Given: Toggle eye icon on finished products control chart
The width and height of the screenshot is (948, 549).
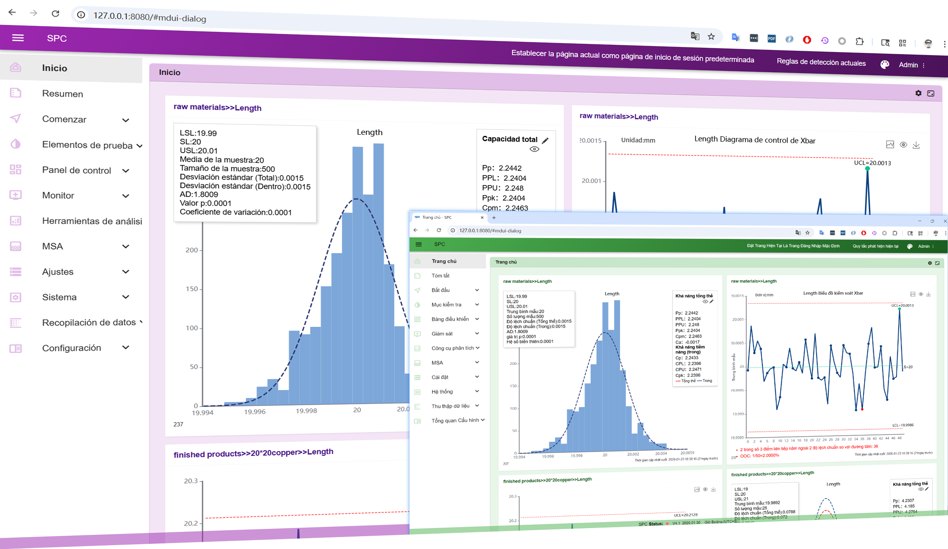Looking at the screenshot, I should pos(705,490).
